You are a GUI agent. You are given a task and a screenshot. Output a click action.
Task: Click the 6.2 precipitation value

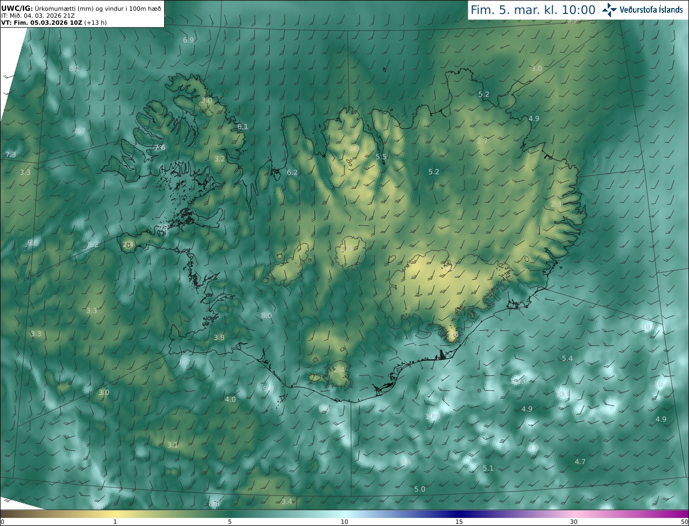pyautogui.click(x=292, y=172)
